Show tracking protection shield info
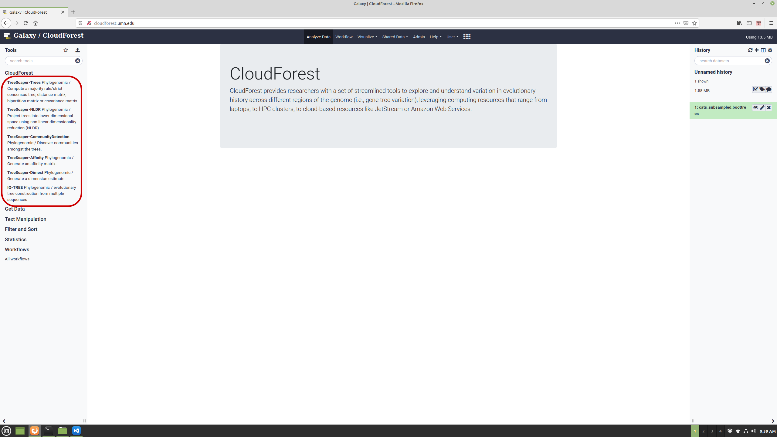The height and width of the screenshot is (437, 777). tap(80, 23)
